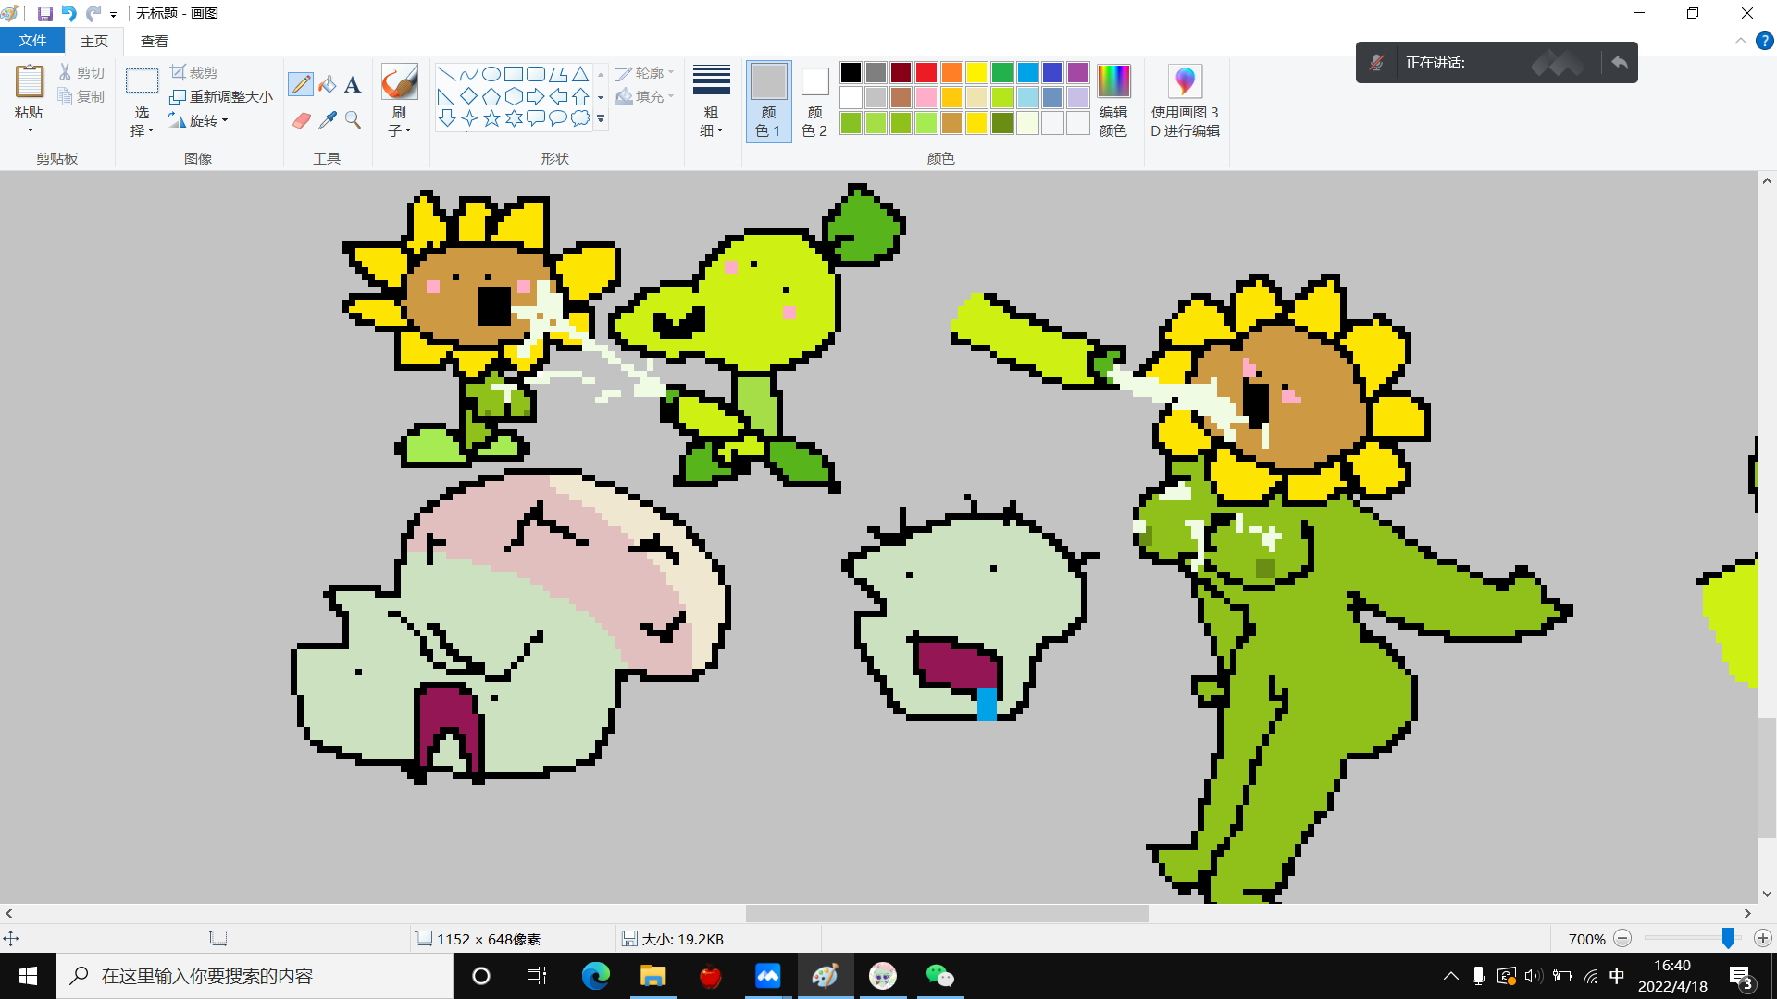Click the Brushes (刷子) icon
Viewport: 1777px width, 999px height.
[x=400, y=81]
